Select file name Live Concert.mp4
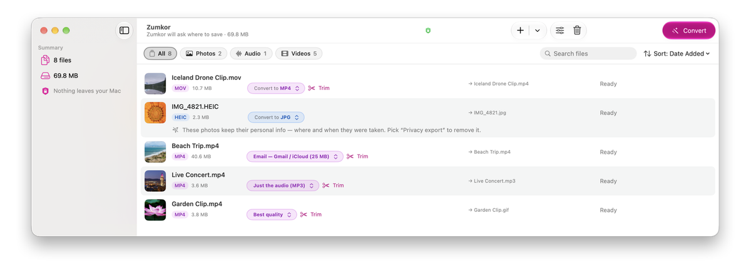Image resolution: width=751 pixels, height=275 pixels. coord(198,175)
